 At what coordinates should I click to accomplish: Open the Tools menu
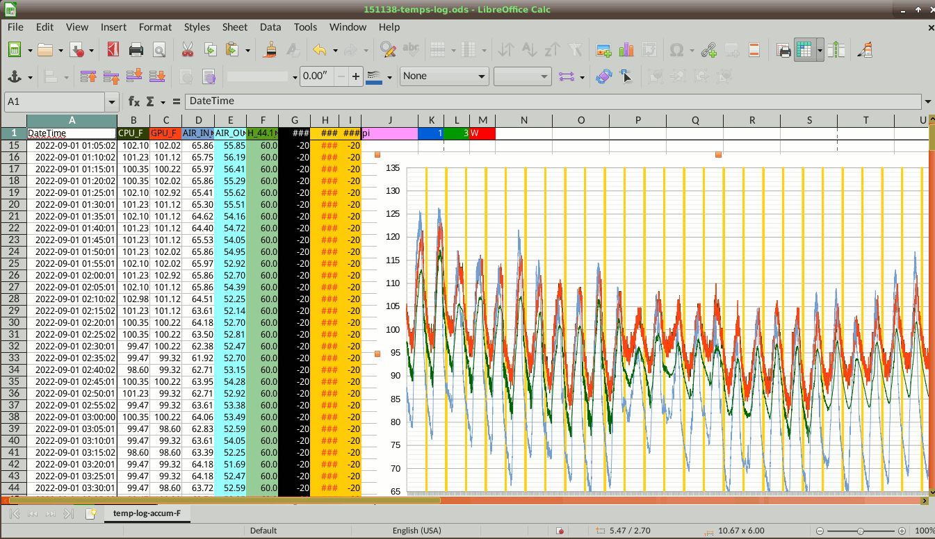(x=305, y=27)
